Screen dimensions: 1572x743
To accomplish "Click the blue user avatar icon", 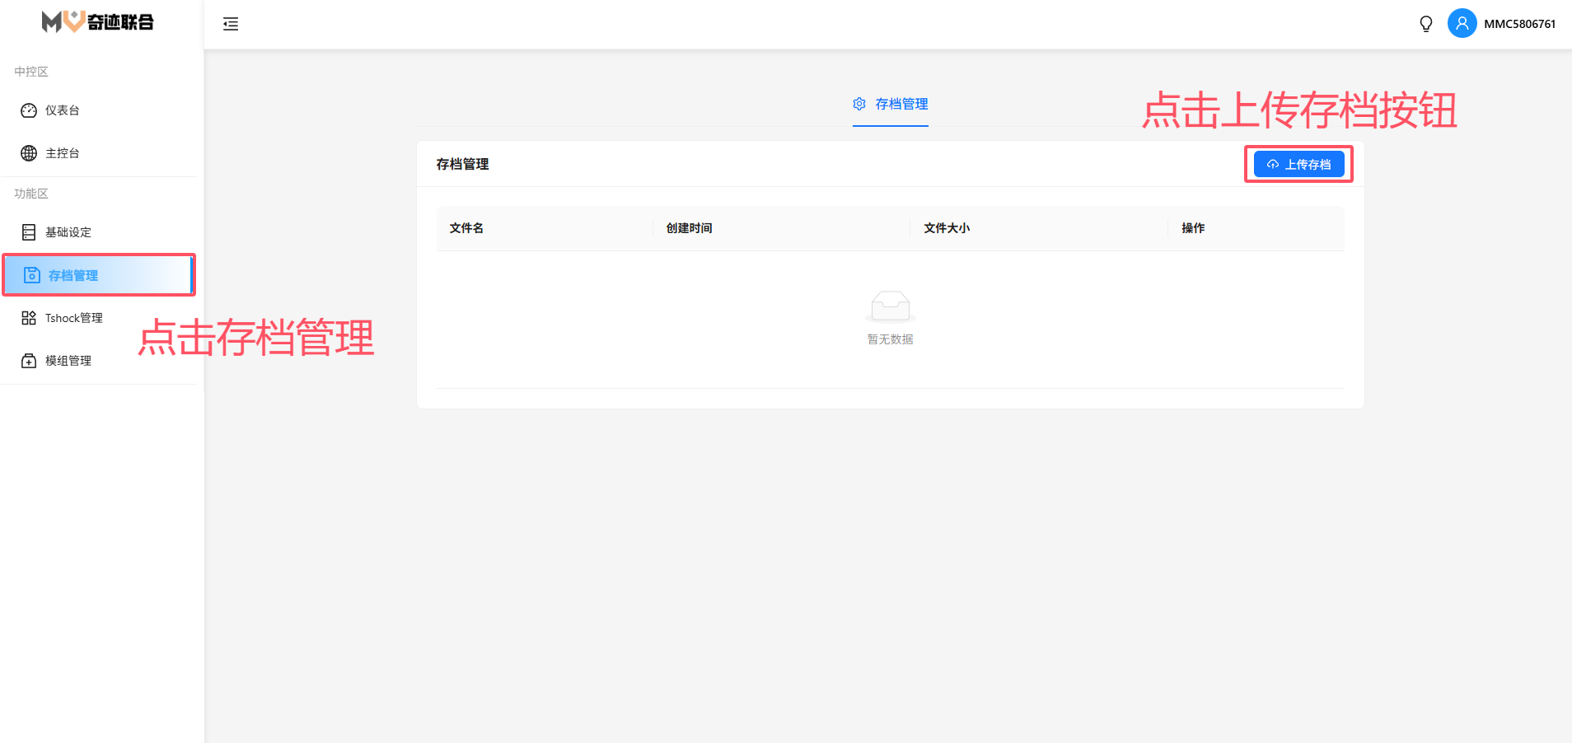I will (1462, 24).
